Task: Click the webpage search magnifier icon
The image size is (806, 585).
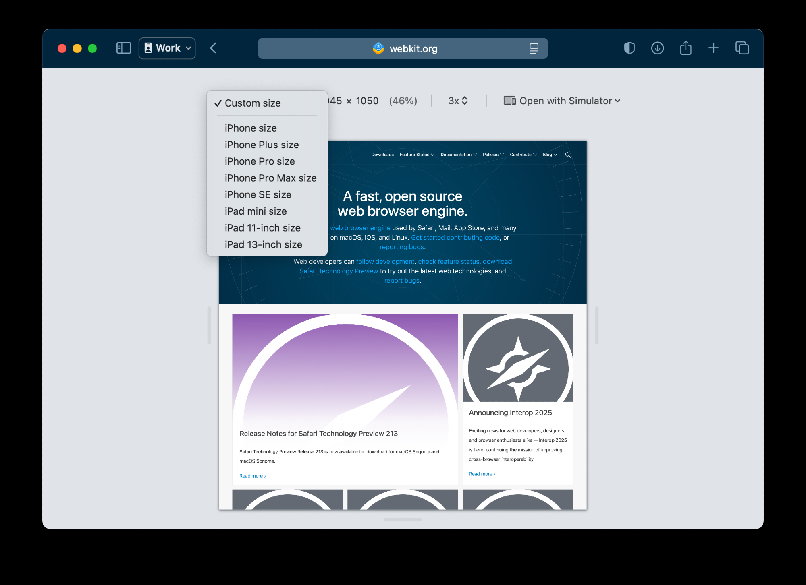Action: click(568, 155)
